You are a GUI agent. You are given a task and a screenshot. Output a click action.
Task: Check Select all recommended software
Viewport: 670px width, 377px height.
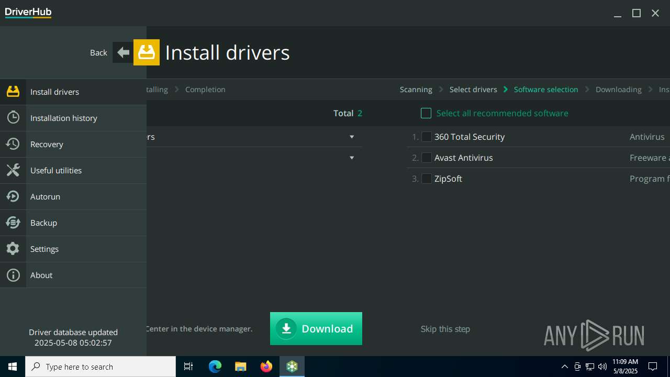(426, 113)
